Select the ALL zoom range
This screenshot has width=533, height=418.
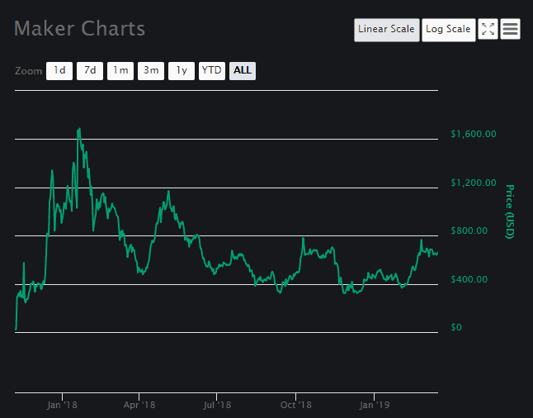243,71
